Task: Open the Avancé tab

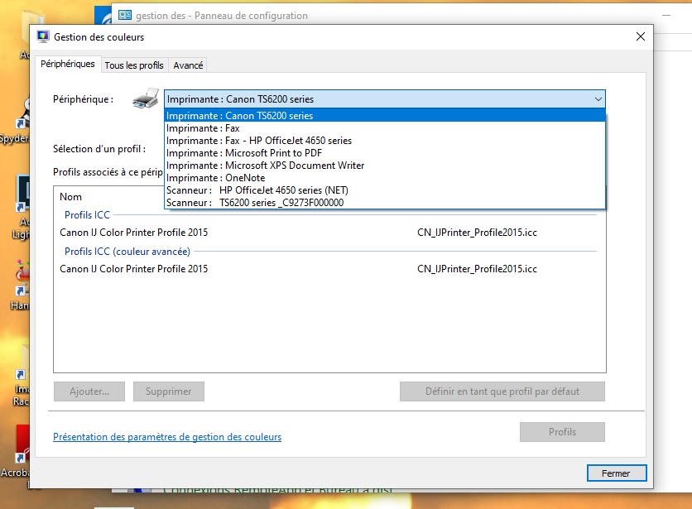Action: (x=188, y=65)
